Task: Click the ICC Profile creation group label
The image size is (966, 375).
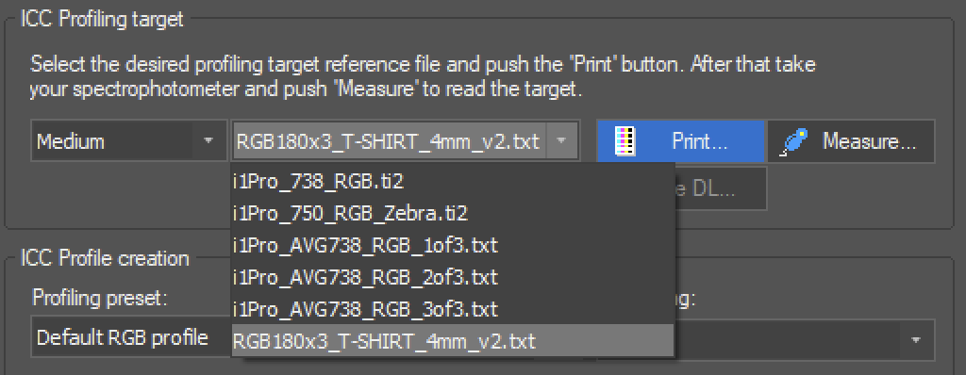Action: point(105,258)
